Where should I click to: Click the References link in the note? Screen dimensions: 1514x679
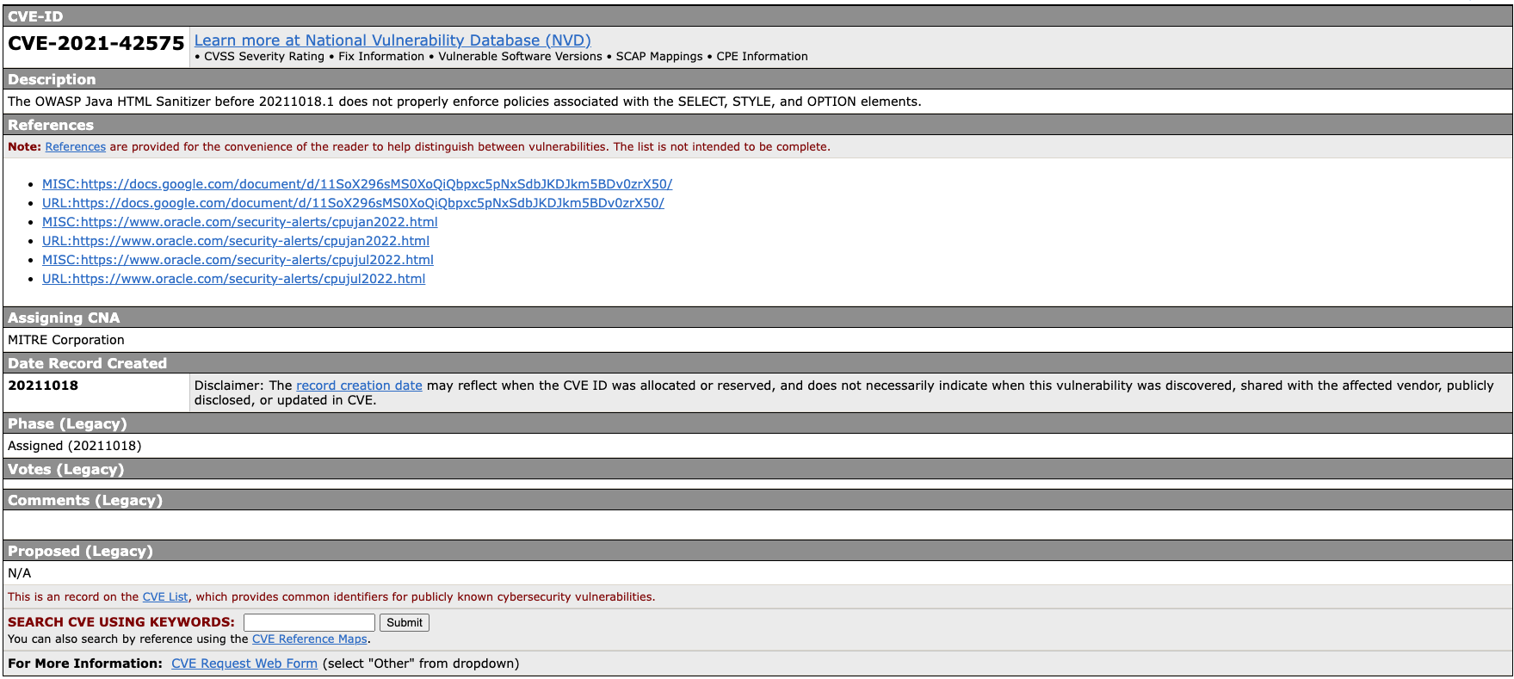tap(75, 147)
